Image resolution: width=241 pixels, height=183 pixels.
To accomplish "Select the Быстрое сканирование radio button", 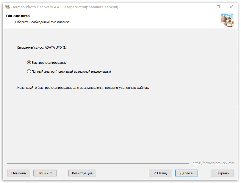I will tap(29, 63).
